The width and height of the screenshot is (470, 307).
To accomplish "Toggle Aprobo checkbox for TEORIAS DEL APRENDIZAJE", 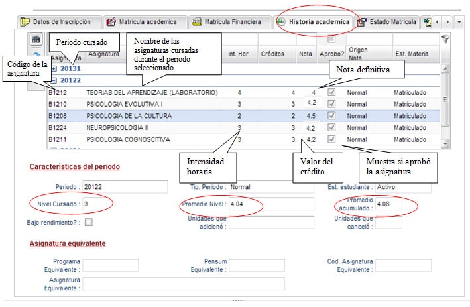I will pyautogui.click(x=331, y=92).
